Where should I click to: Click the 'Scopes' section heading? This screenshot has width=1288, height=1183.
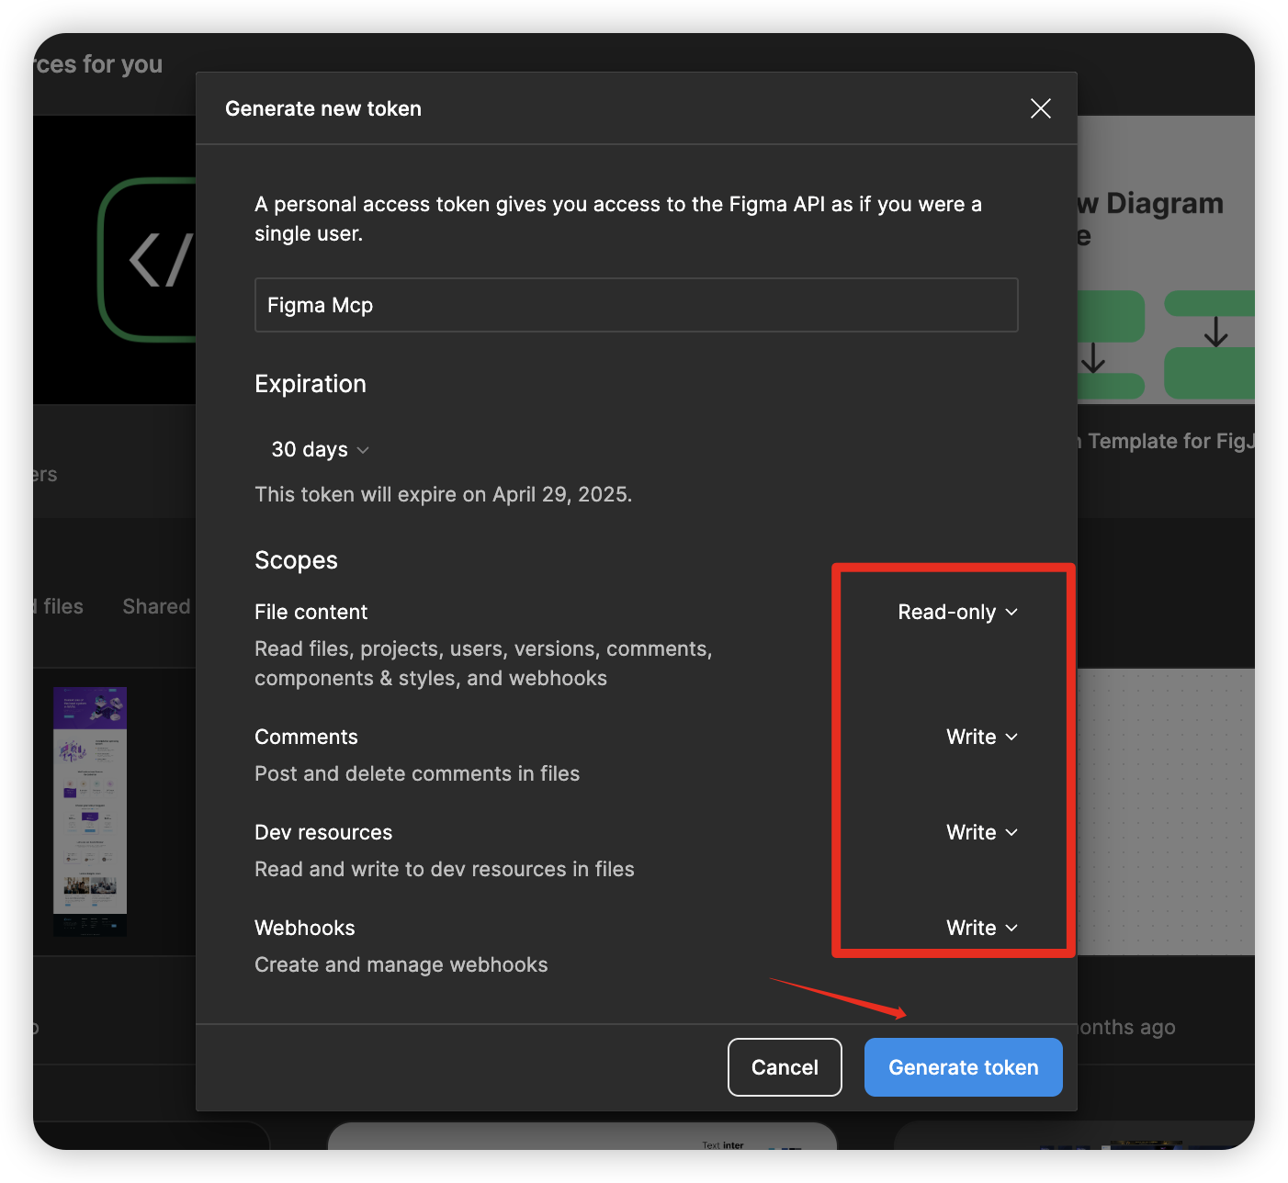tap(296, 560)
